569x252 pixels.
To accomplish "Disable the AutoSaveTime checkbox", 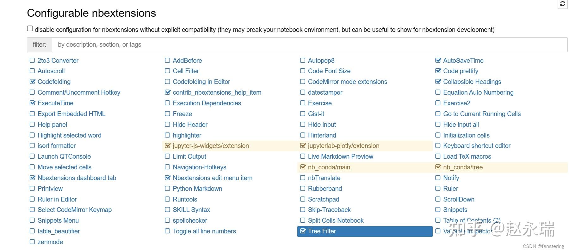I will pos(438,60).
